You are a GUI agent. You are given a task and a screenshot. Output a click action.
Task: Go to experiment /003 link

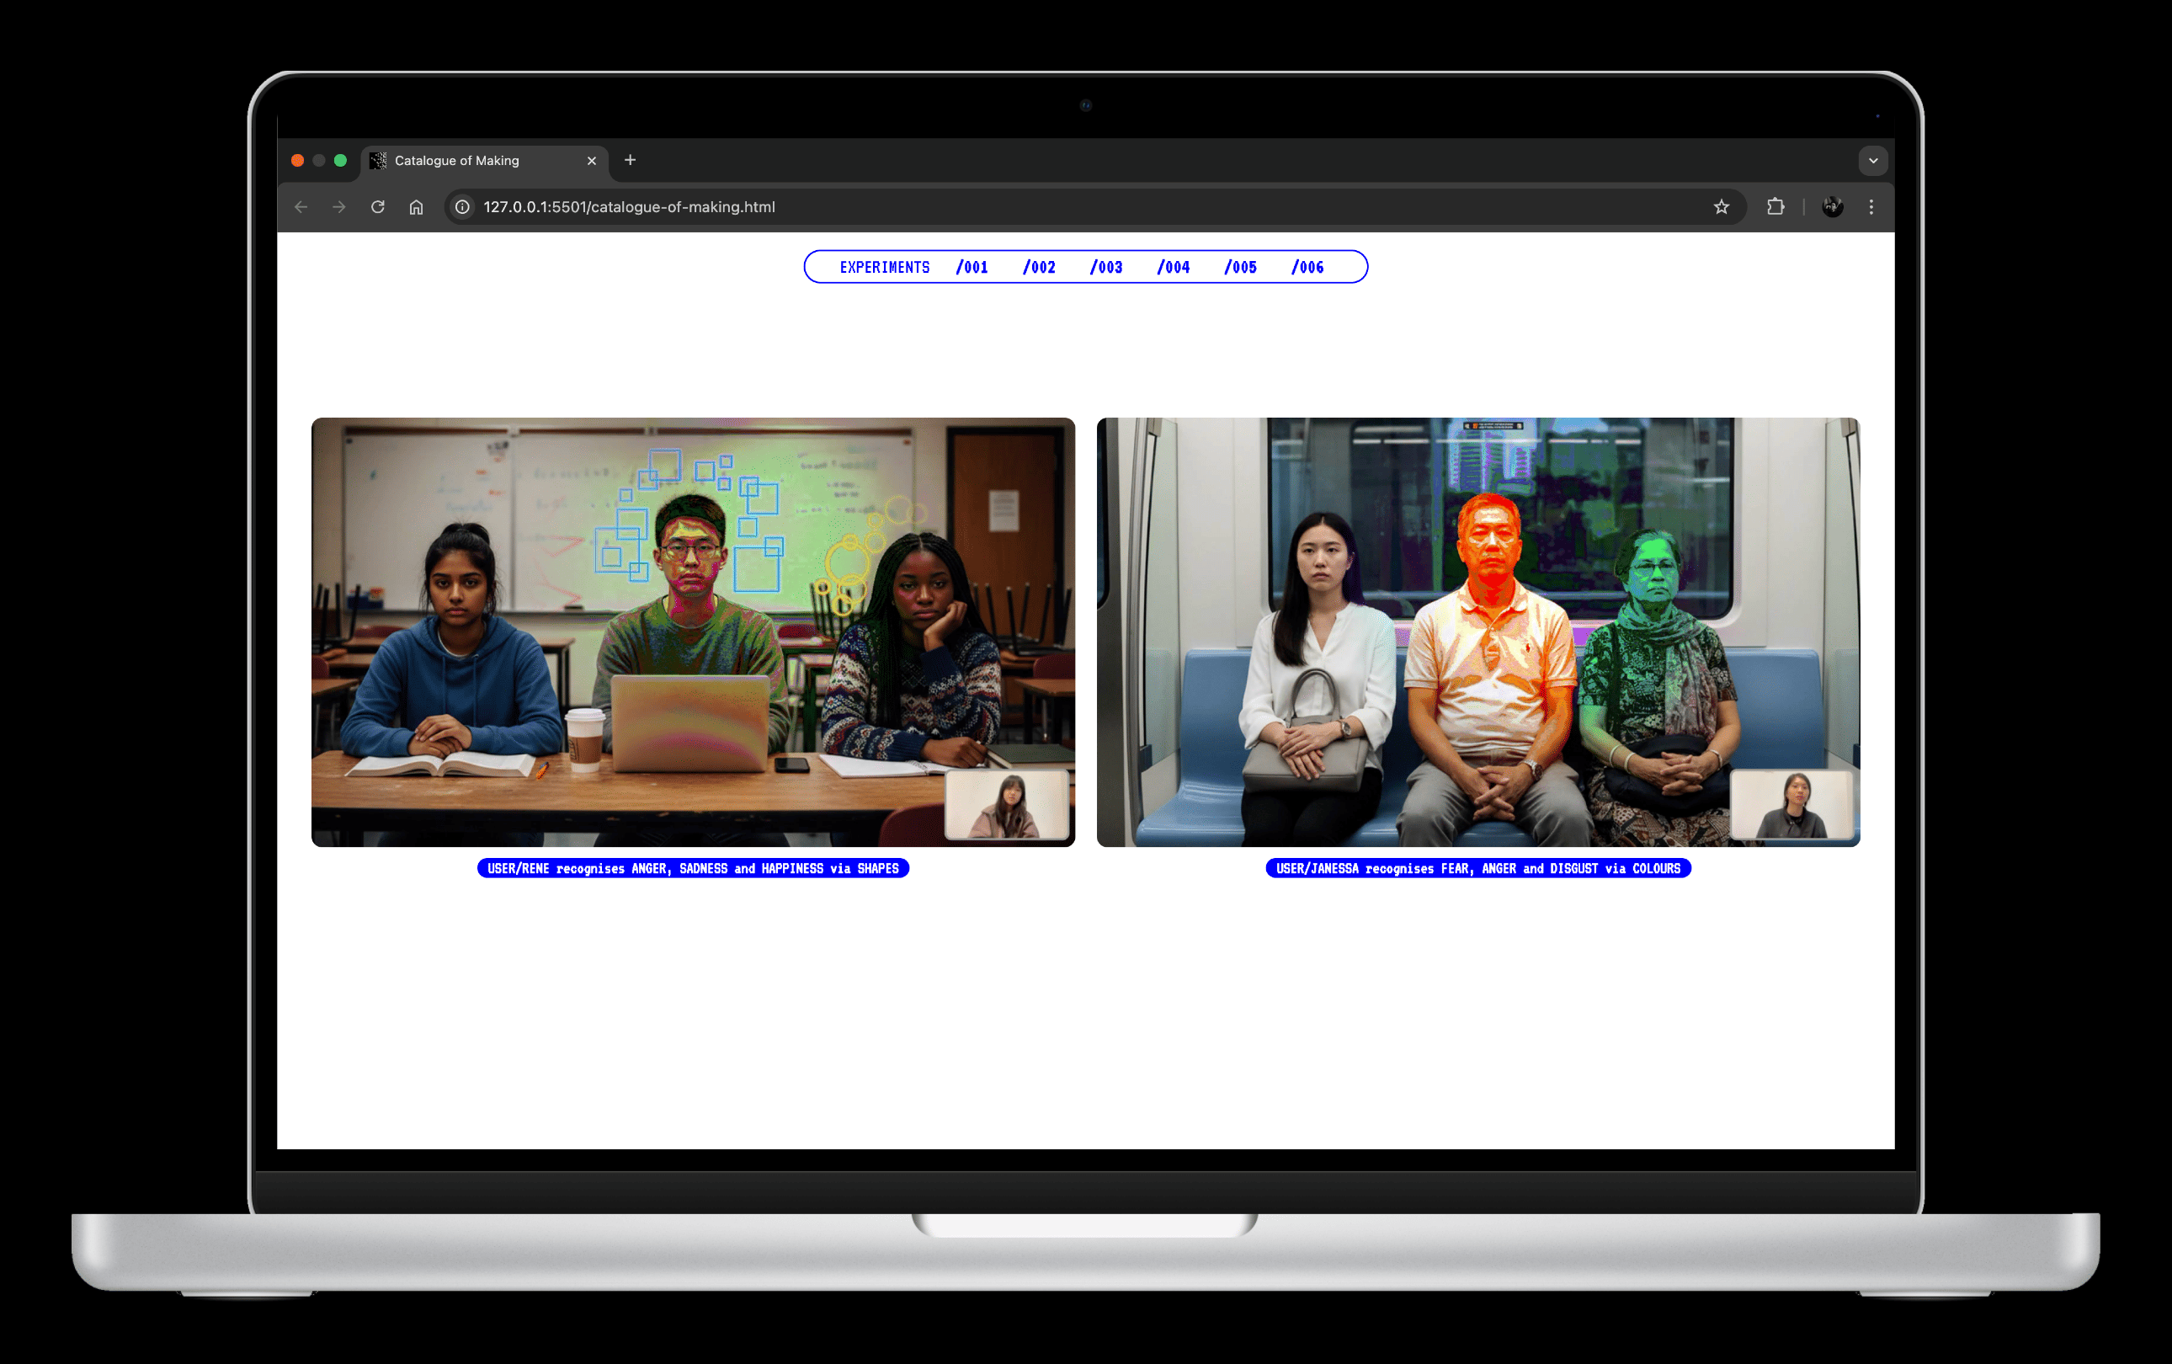[1106, 267]
